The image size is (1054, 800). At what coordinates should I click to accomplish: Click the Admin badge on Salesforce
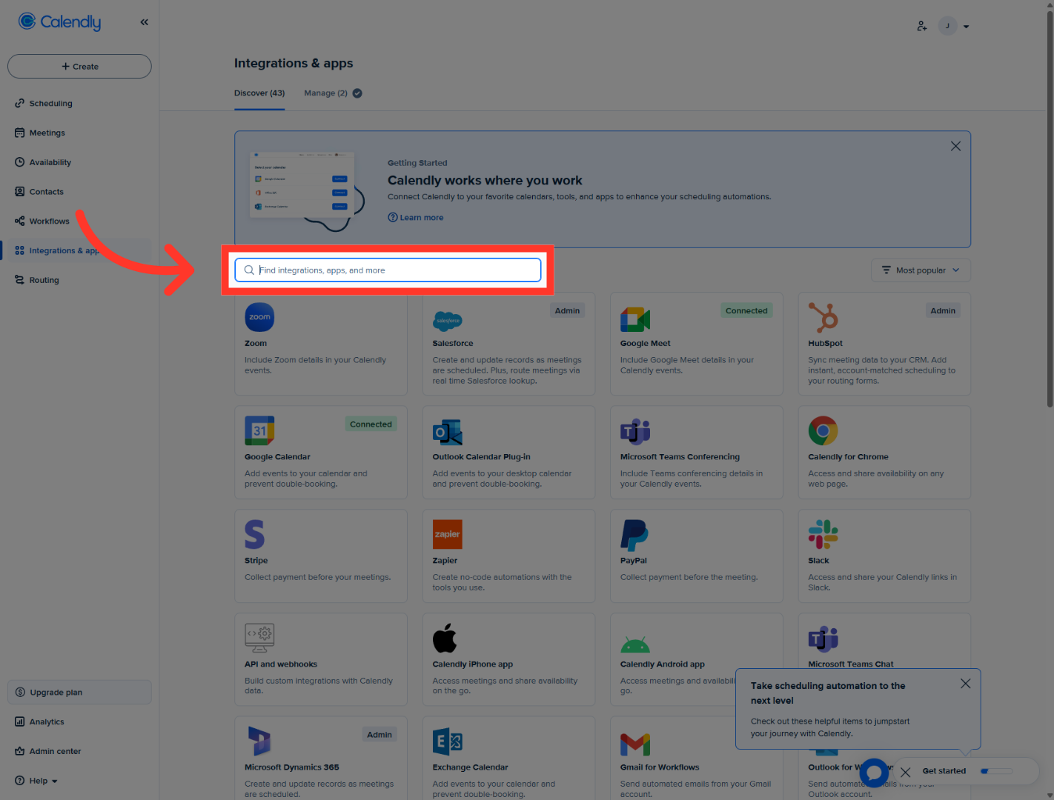pos(567,311)
